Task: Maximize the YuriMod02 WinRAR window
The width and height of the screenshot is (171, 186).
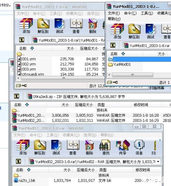Action: pyautogui.click(x=144, y=127)
